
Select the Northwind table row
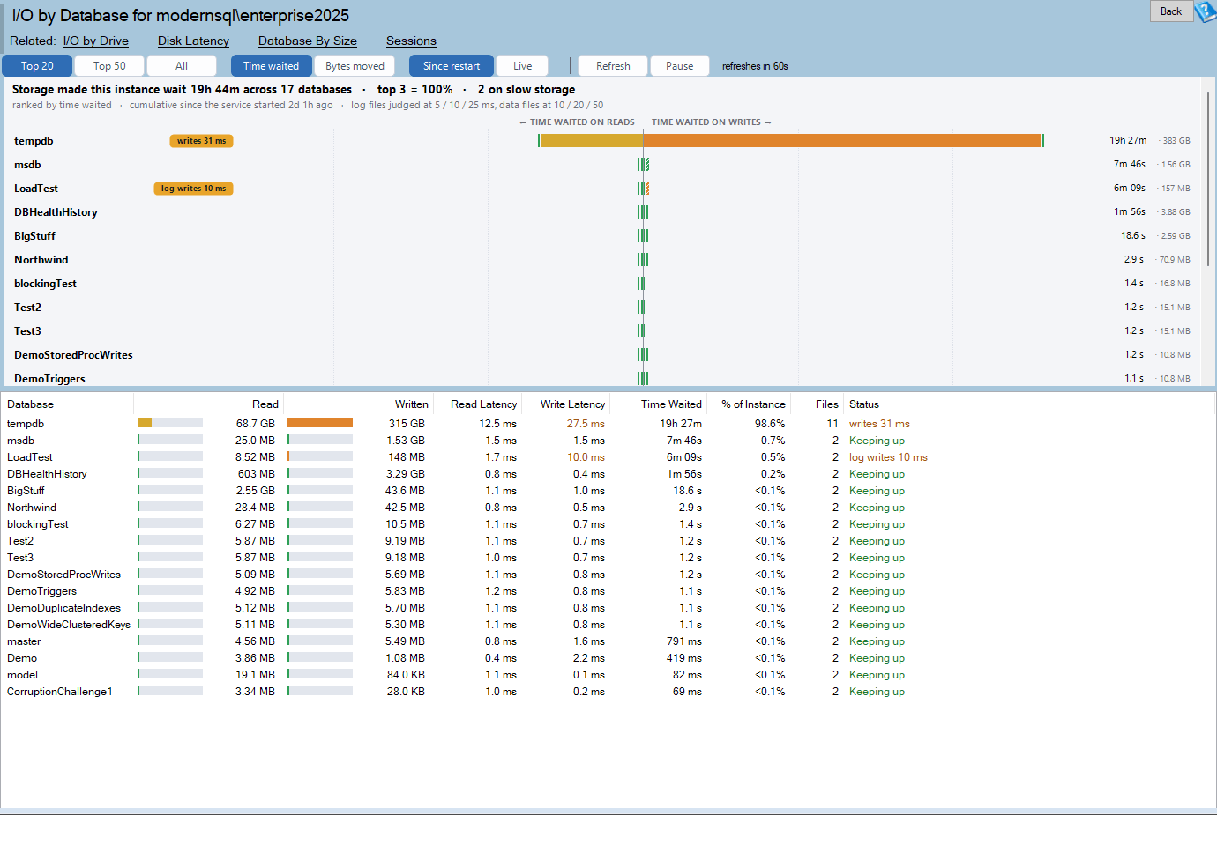tap(608, 508)
